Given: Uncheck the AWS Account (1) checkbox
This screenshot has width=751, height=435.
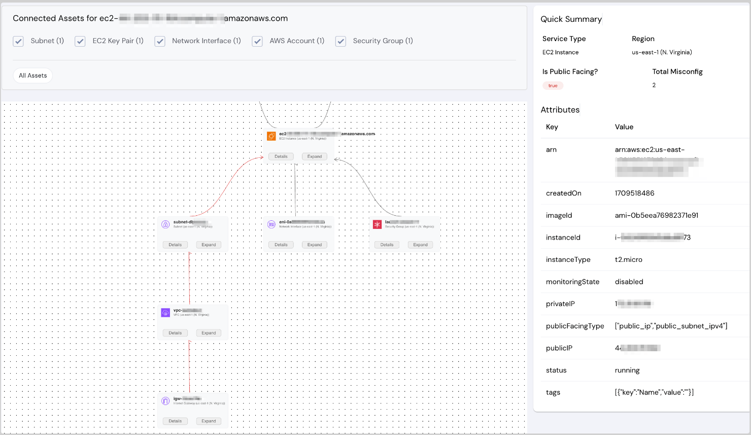Looking at the screenshot, I should click(257, 41).
